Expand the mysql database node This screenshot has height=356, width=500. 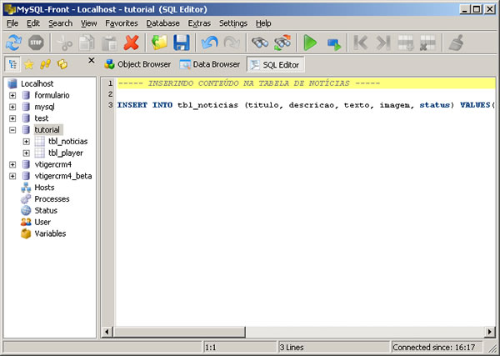(12, 107)
